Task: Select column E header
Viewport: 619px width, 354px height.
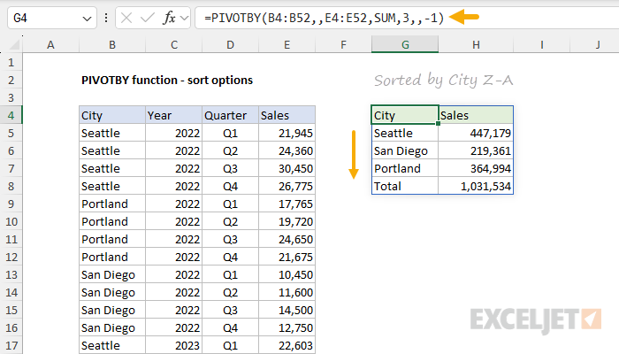Action: pyautogui.click(x=287, y=44)
